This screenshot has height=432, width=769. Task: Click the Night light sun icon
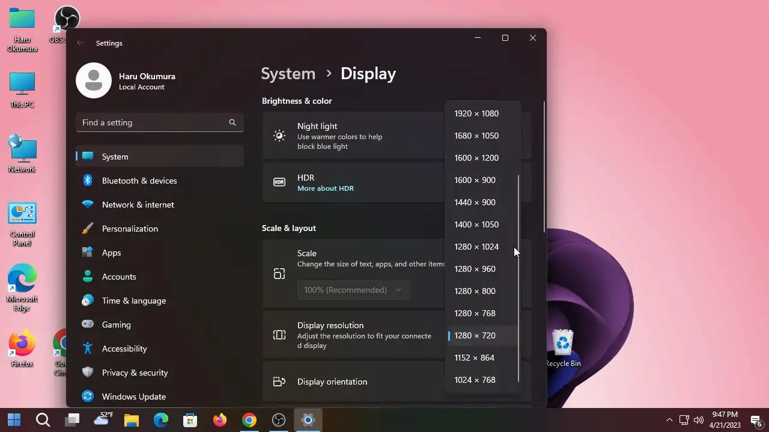point(279,136)
